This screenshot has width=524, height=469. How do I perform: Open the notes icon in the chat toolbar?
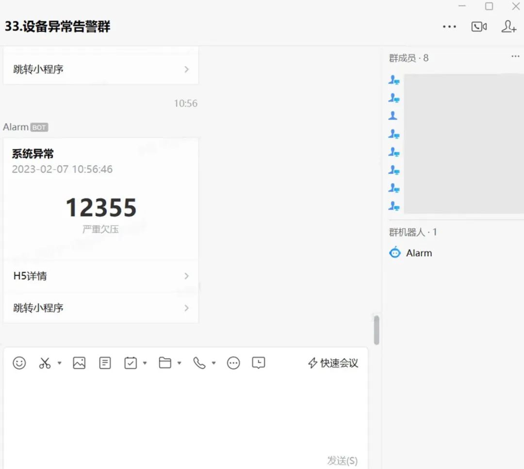coord(105,363)
